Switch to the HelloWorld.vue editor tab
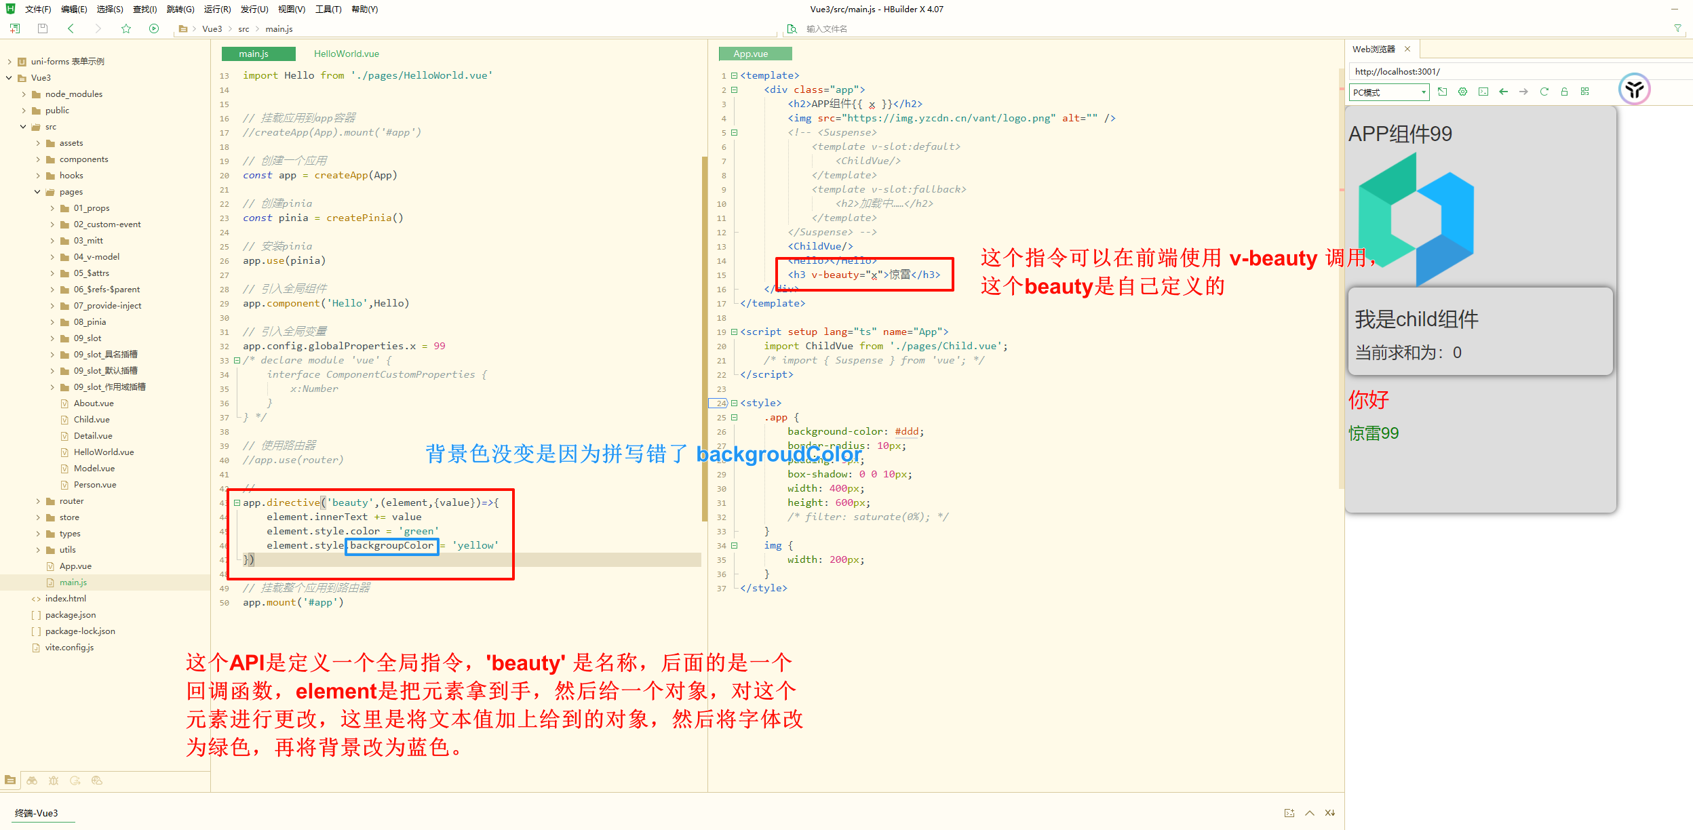The width and height of the screenshot is (1693, 830). pyautogui.click(x=346, y=54)
